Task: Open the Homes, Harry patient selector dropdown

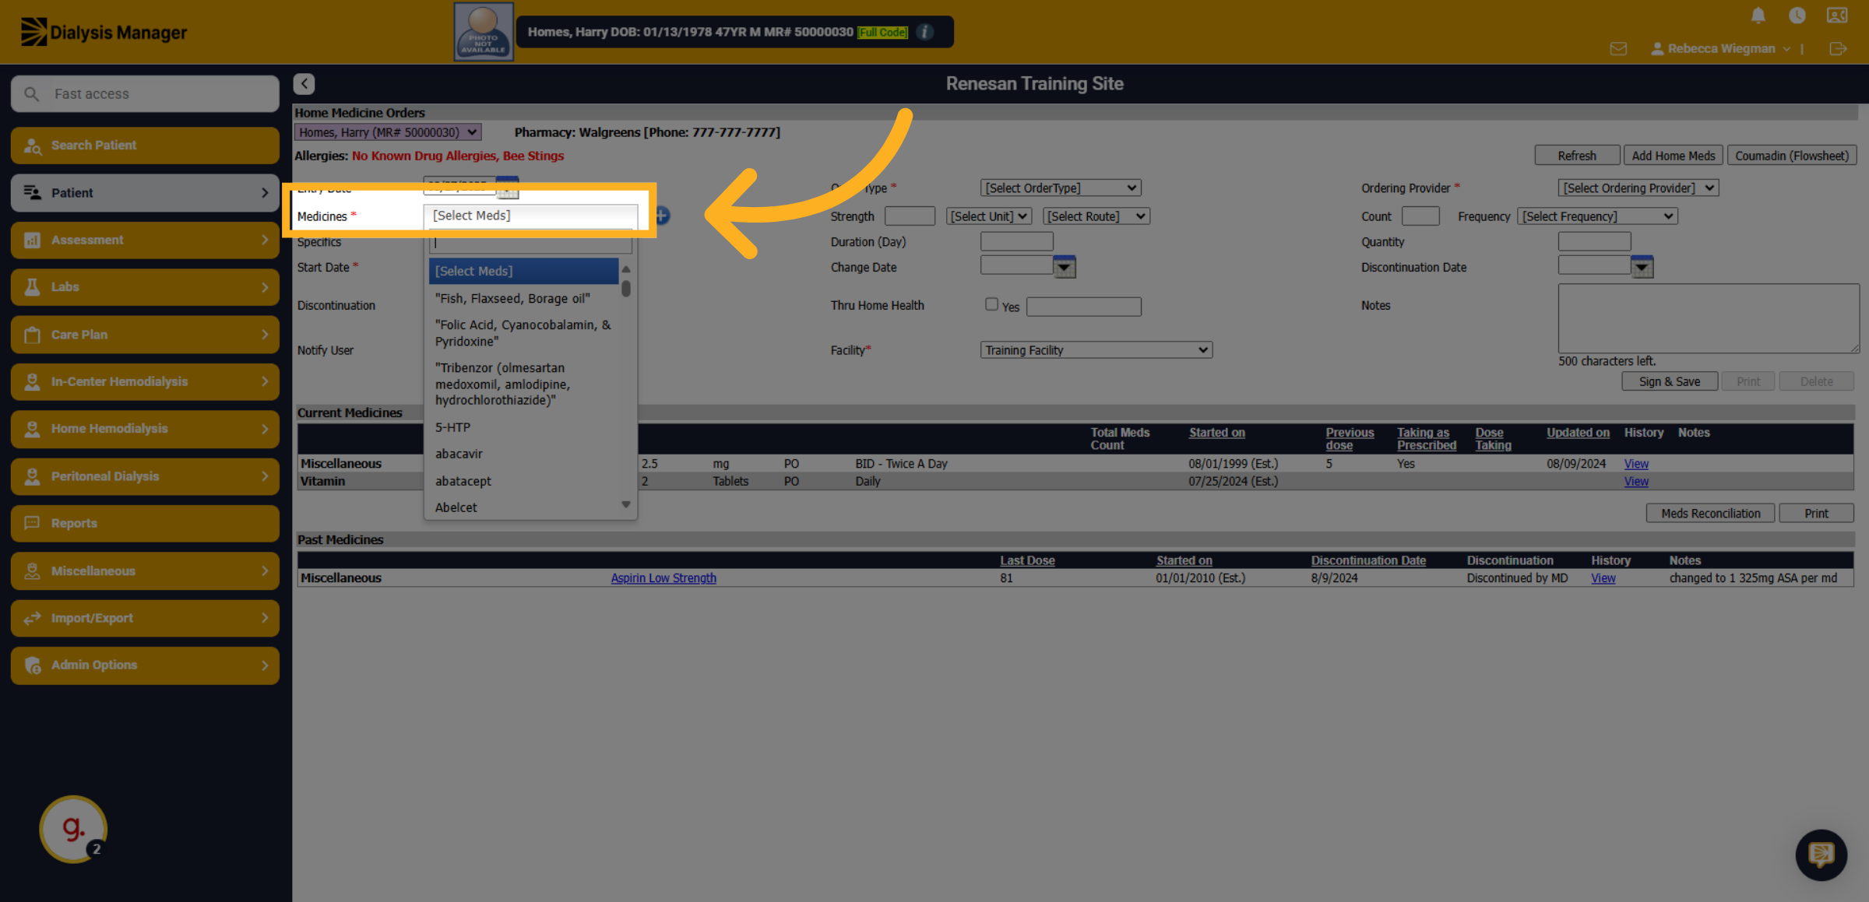Action: tap(387, 132)
